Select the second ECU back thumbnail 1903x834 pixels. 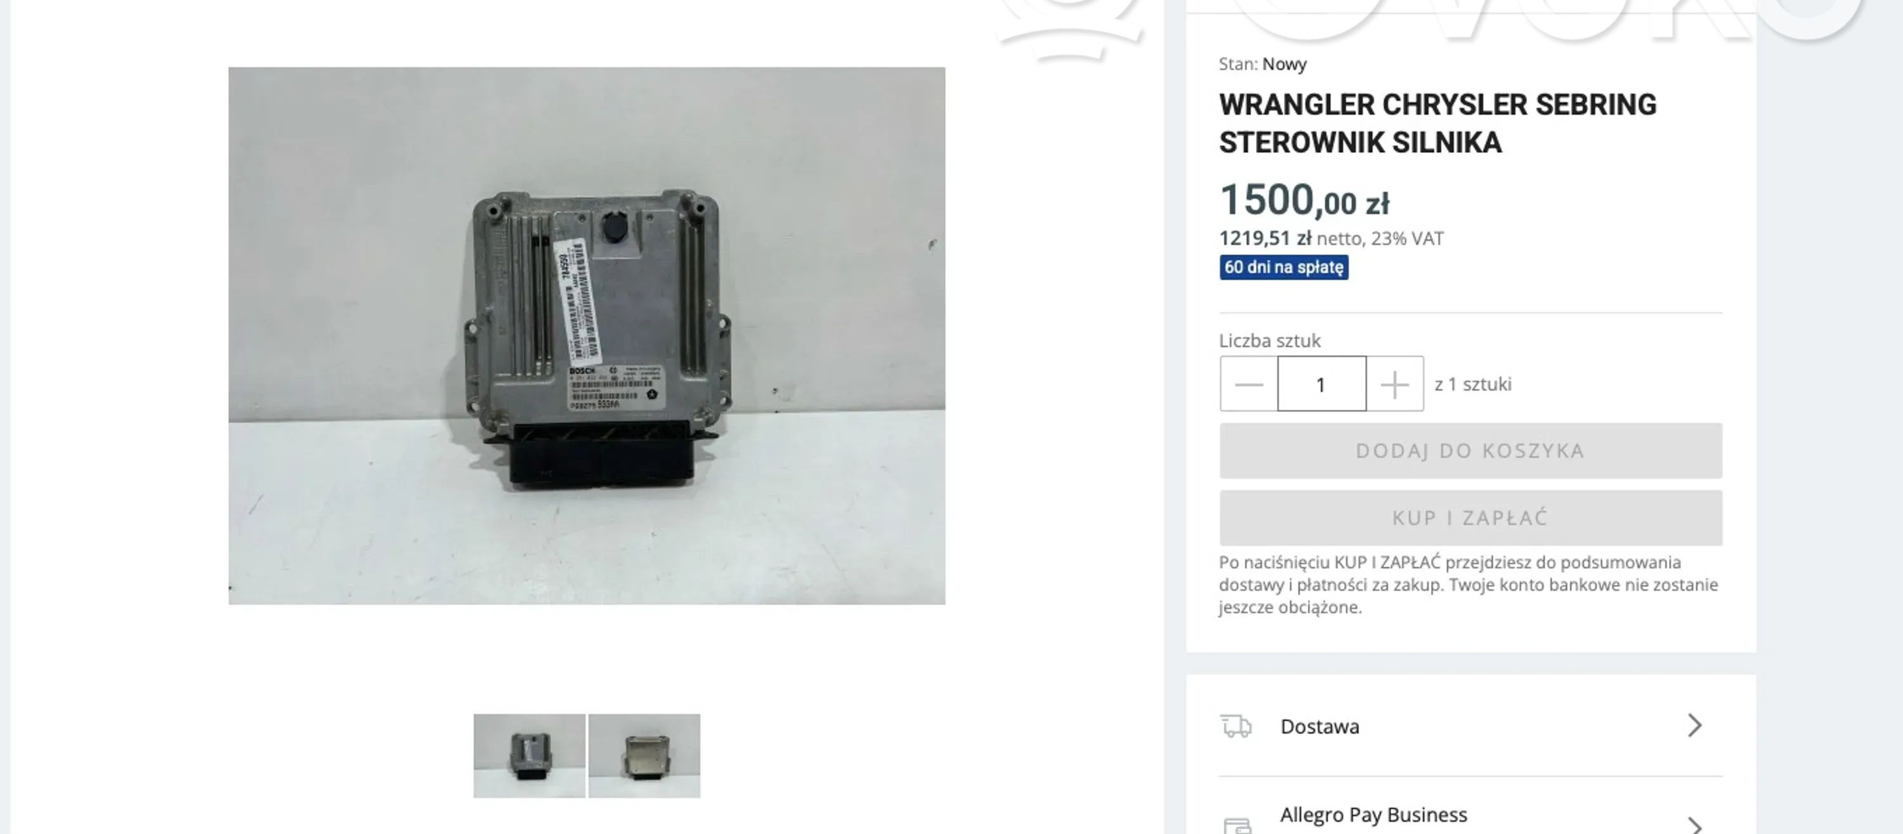[x=644, y=756]
